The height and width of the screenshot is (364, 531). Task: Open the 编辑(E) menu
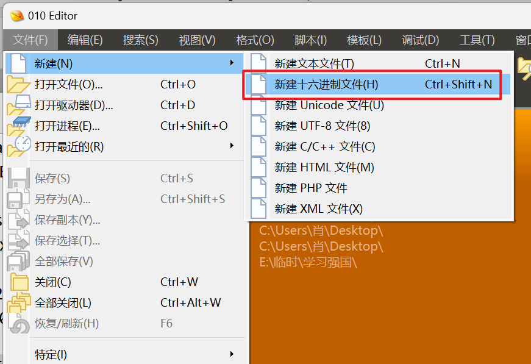coord(85,40)
